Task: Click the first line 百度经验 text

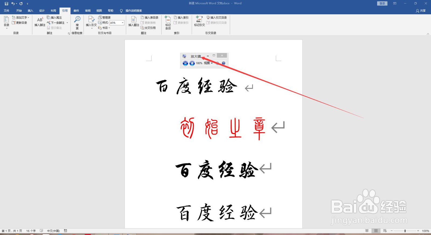Action: [x=197, y=86]
